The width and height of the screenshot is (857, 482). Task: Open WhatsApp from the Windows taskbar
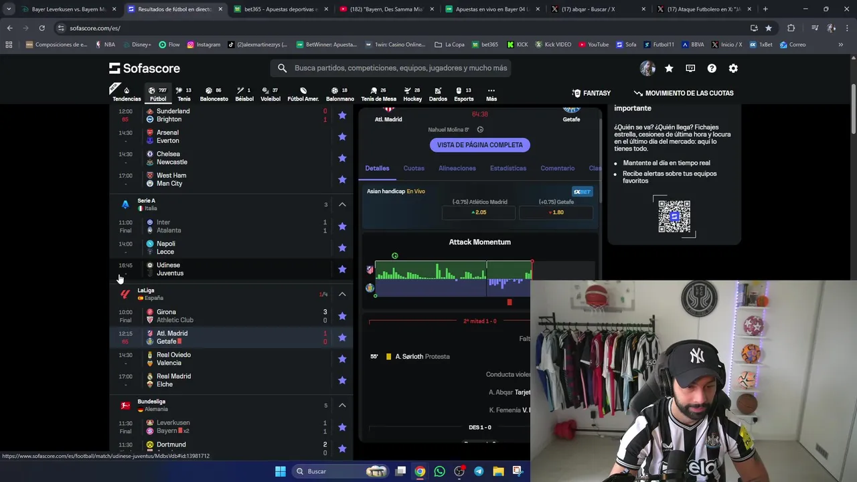tap(439, 471)
